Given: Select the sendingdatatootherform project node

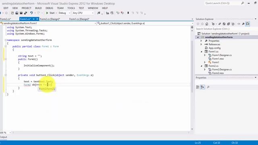Looking at the screenshot, I should [218, 37].
